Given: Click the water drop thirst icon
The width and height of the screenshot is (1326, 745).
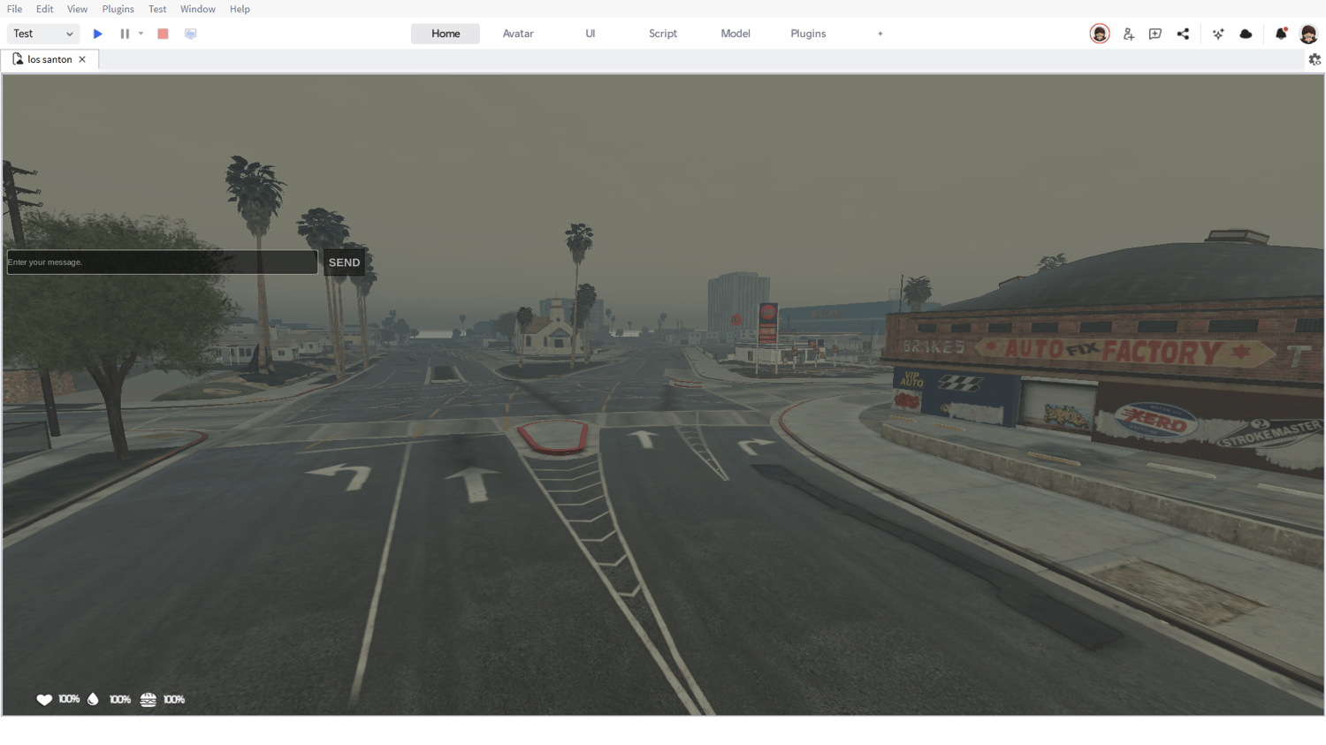Looking at the screenshot, I should 93,699.
